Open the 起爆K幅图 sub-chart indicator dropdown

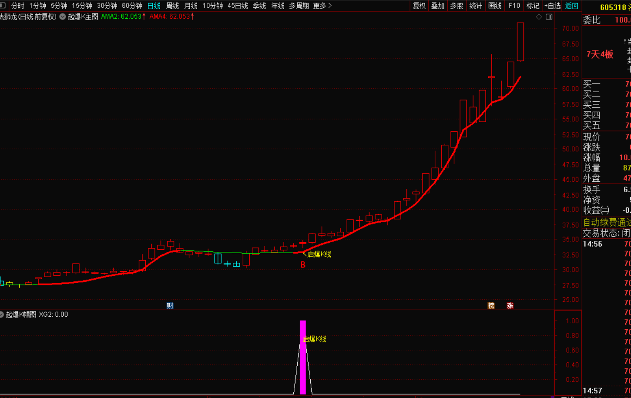2,314
